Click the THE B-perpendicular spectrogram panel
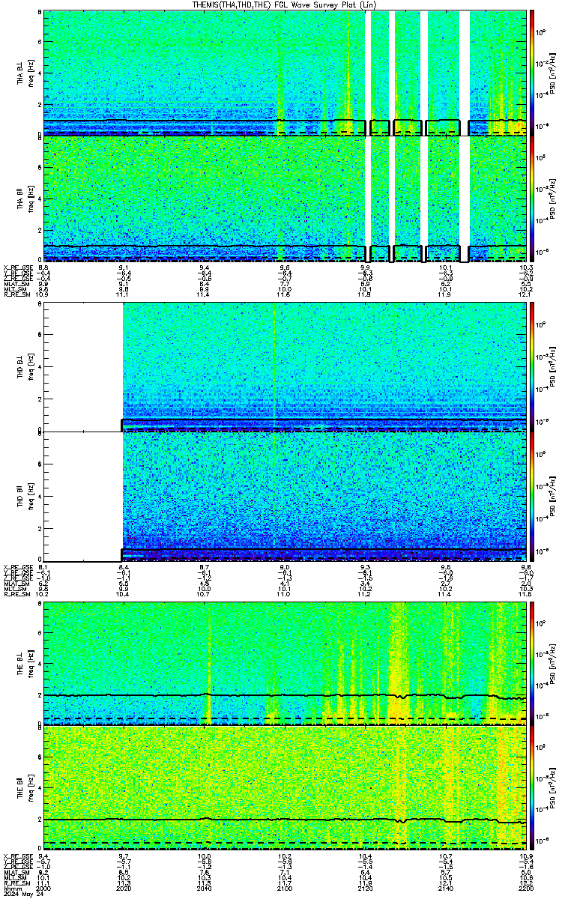Viewport: 562px width, 899px height. [285, 663]
